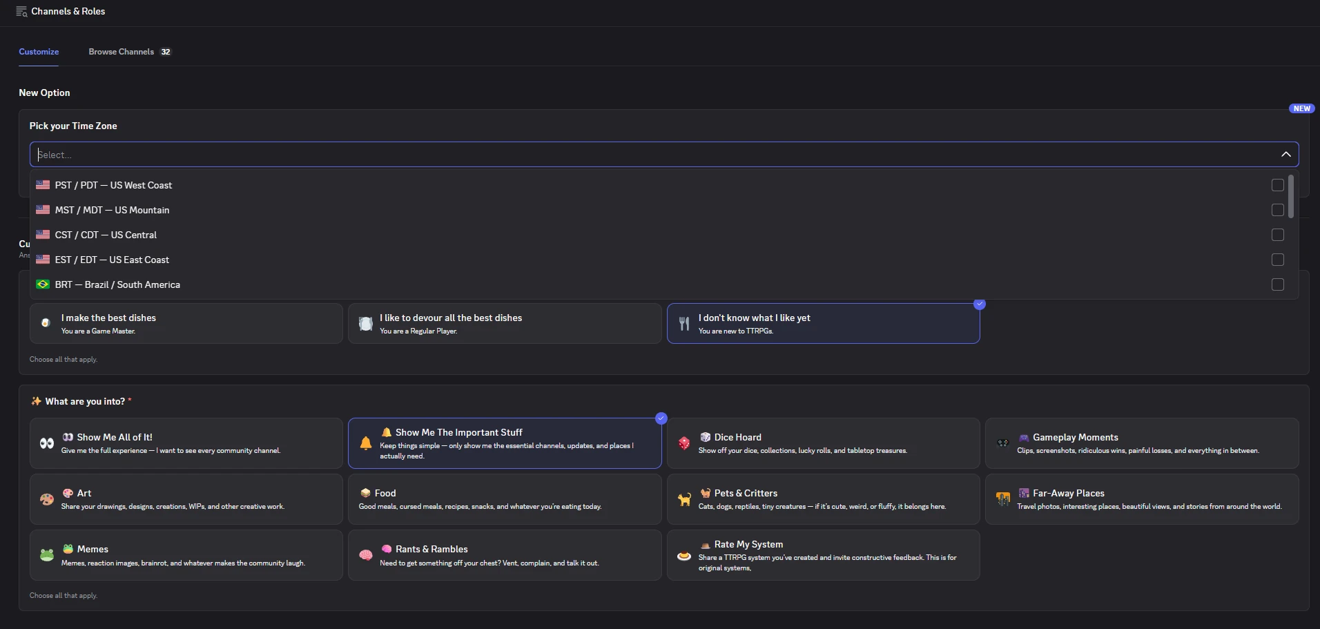Open the Browse Channels tab
The height and width of the screenshot is (629, 1320).
coord(129,52)
